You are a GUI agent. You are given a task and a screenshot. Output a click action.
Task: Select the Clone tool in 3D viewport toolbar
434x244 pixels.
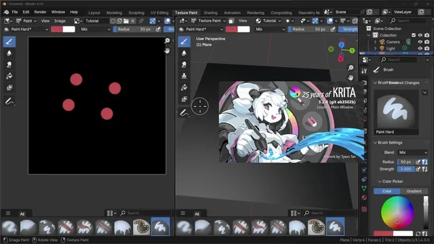point(184,76)
